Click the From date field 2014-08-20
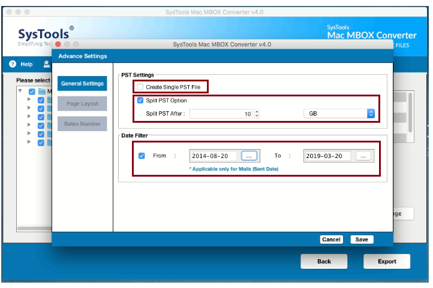Screen dimensions: 433x288 [213, 156]
